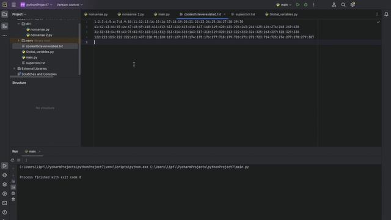Viewport: 391px width, 220px height.
Task: Start debugging with the Debug bug icon
Action: (x=305, y=5)
